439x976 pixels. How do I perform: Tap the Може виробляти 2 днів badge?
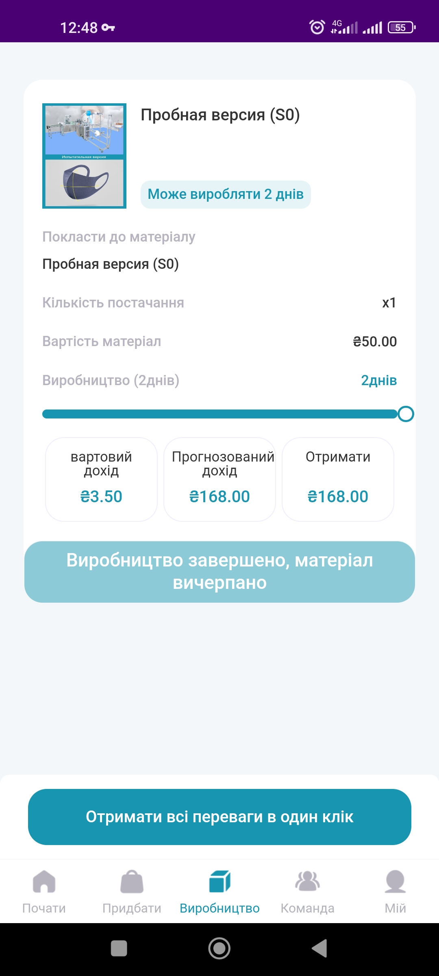coord(226,194)
